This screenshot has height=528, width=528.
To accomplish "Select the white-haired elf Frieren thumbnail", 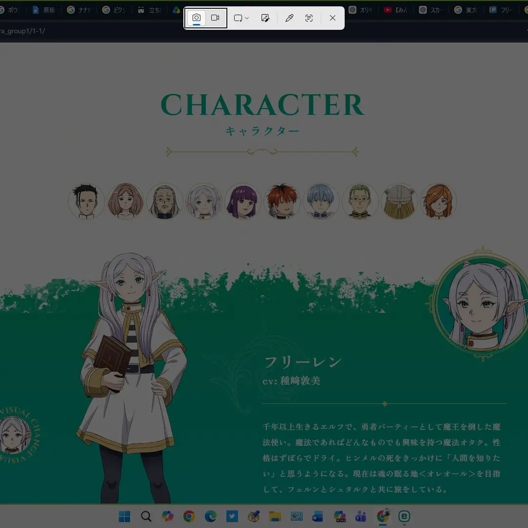I will tap(204, 201).
